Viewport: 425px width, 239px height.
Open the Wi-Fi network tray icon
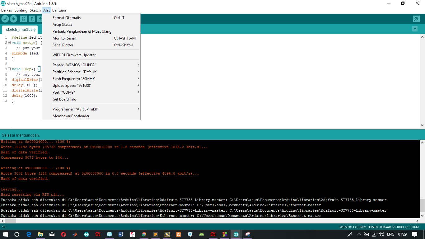[374, 234]
